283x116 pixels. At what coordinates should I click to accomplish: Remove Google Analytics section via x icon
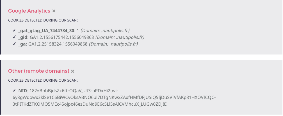pos(54,11)
